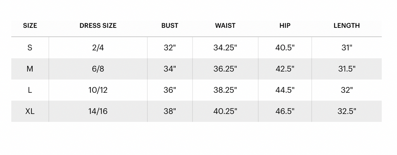
Task: Click the 38.25" waist value
Action: click(x=225, y=90)
